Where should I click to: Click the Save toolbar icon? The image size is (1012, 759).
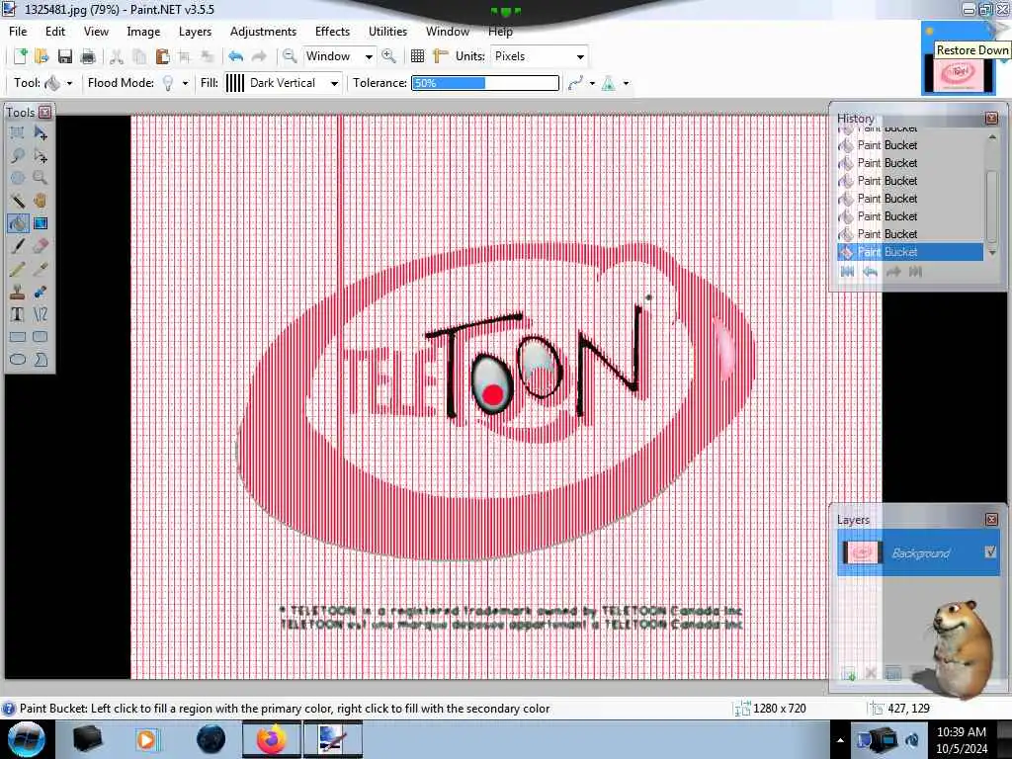[x=64, y=56]
